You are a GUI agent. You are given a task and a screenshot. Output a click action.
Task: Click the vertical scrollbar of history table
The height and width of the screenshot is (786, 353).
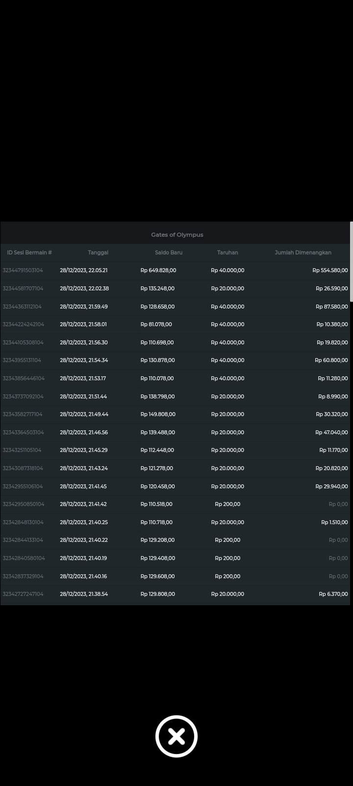(x=351, y=262)
